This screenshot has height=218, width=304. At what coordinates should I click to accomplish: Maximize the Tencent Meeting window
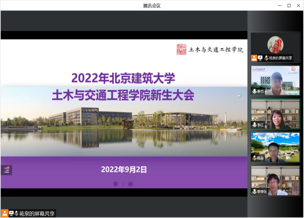click(289, 5)
